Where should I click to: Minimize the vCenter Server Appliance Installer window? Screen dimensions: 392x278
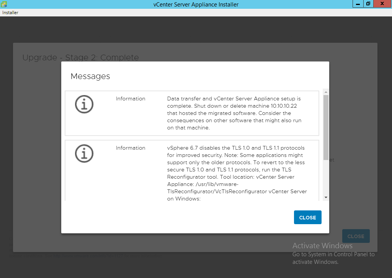(358, 4)
